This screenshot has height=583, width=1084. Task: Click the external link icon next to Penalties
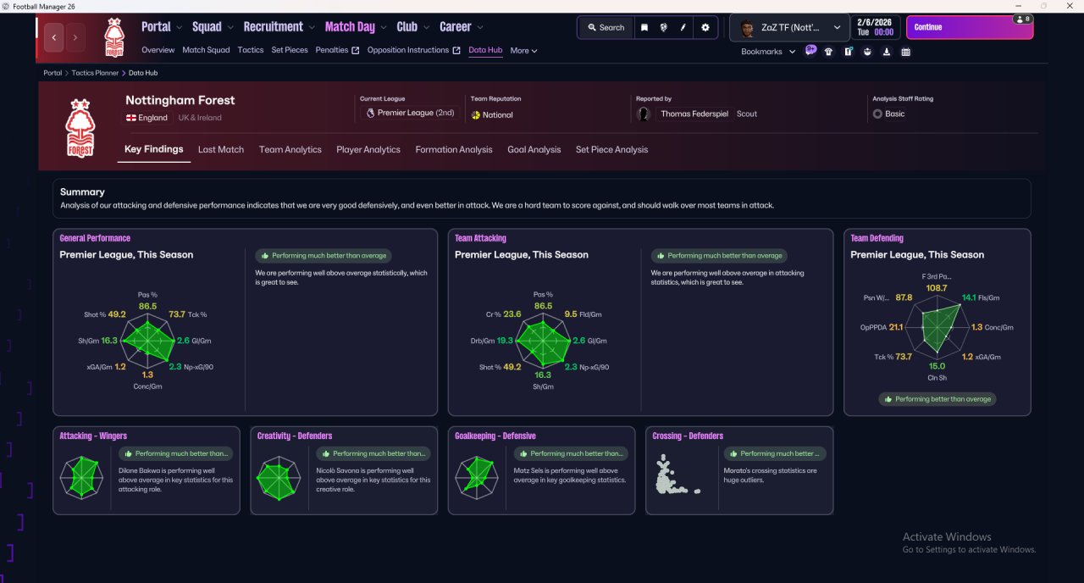coord(356,51)
